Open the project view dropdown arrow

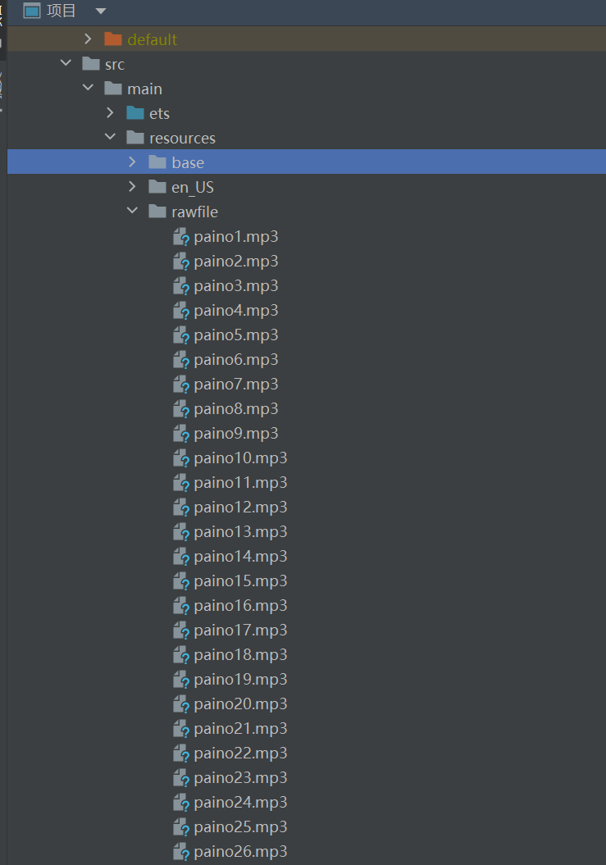click(101, 11)
